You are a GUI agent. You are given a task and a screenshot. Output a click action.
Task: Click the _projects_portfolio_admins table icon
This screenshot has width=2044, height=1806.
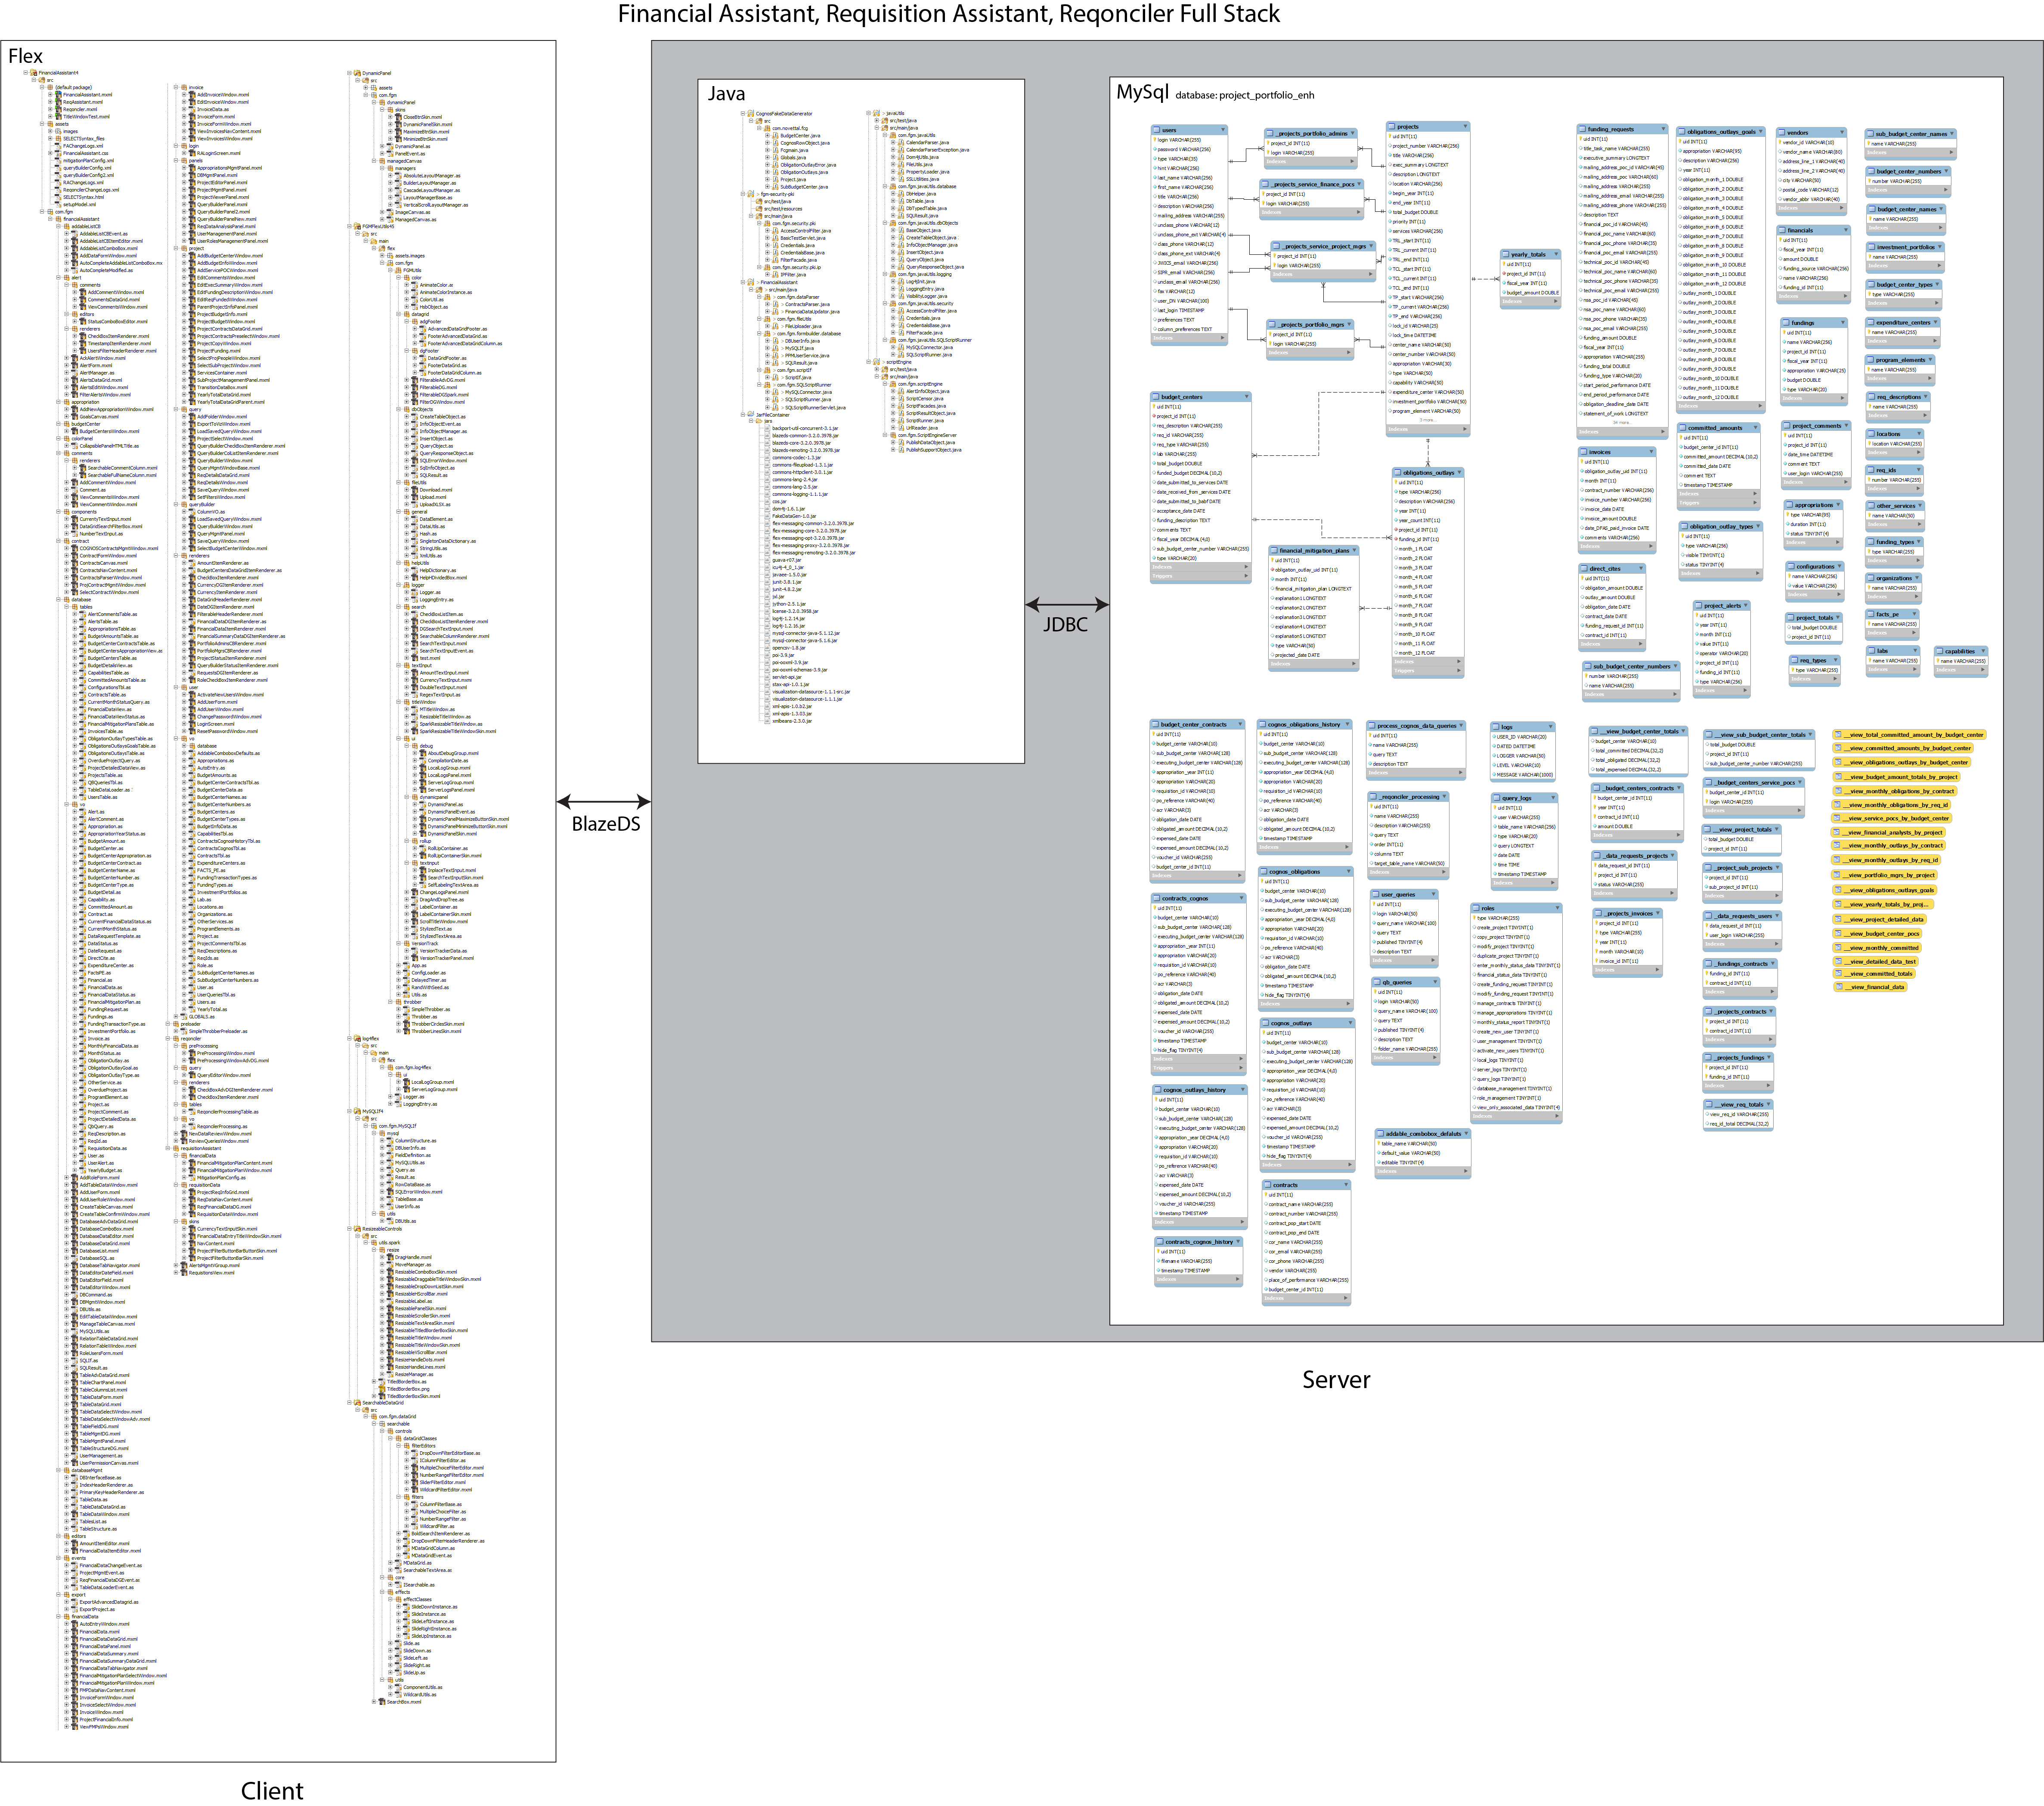pos(1270,133)
